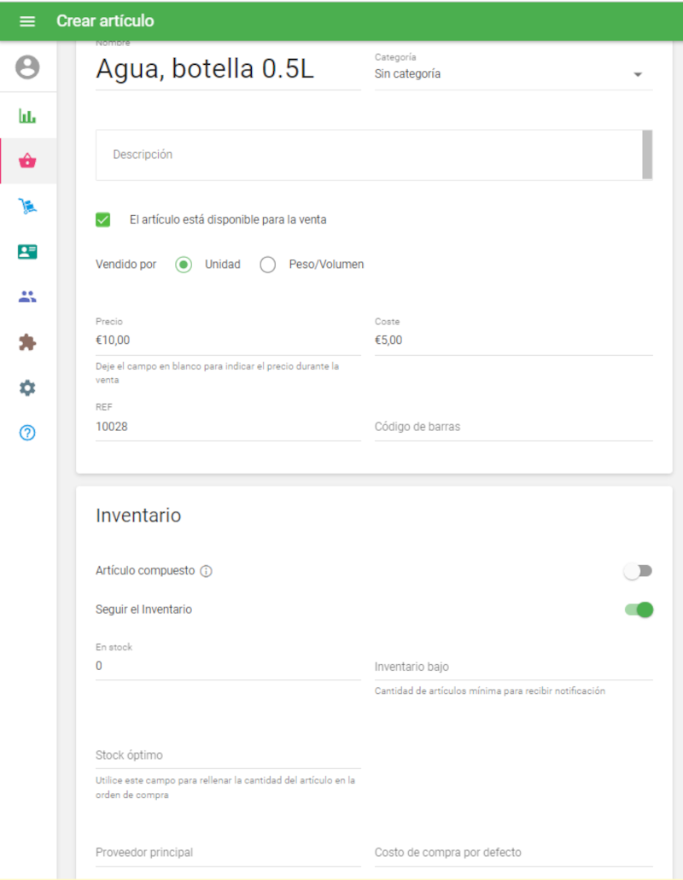Screen dimensions: 683x880
Task: Enable the Artículo compuesto toggle
Action: click(x=638, y=571)
